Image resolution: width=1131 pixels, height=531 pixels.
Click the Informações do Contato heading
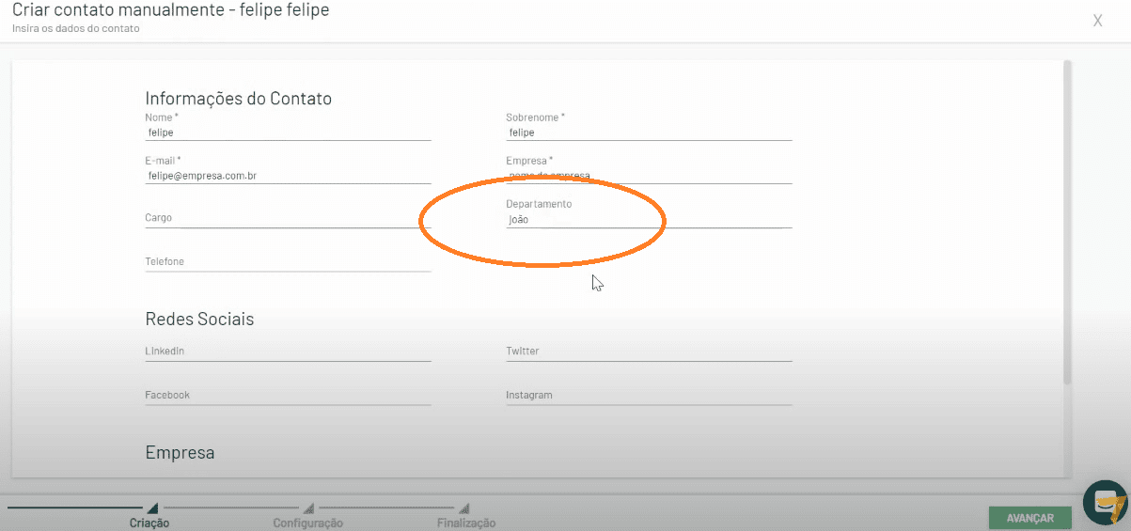238,98
